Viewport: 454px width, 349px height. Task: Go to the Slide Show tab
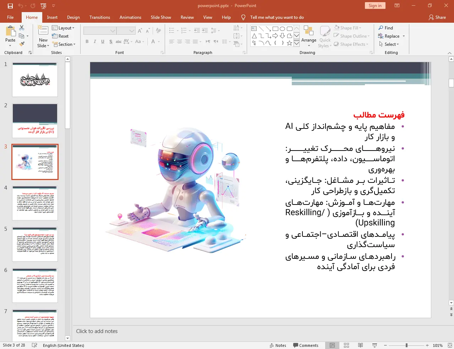(x=161, y=17)
